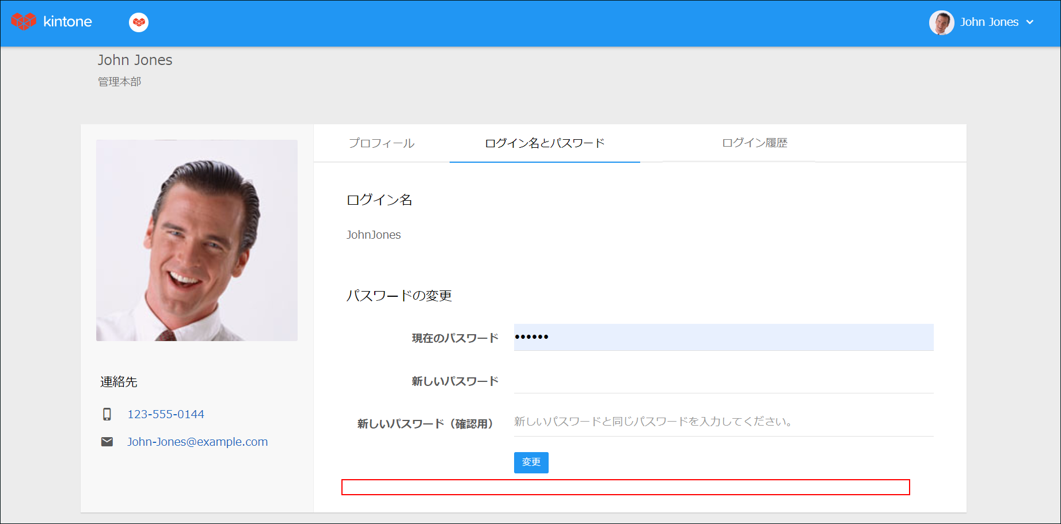
Task: Click the 現在のパスワード input field
Action: pos(722,338)
